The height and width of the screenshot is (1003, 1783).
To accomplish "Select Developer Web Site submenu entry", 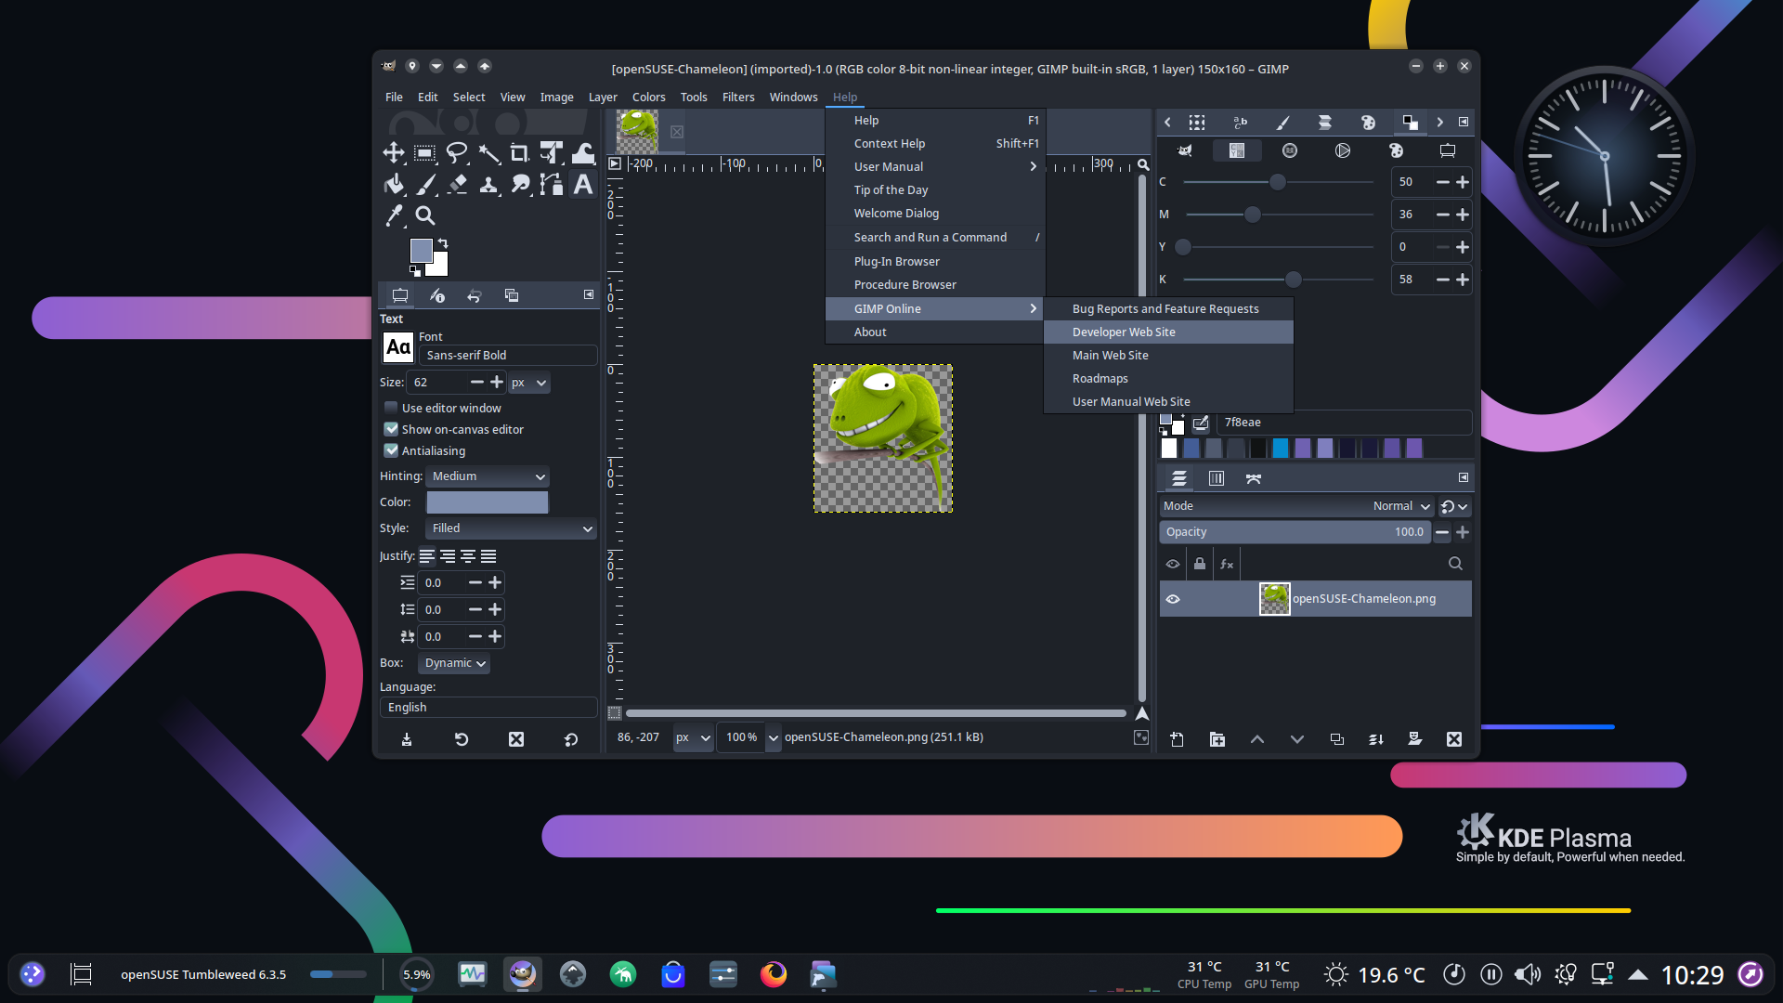I will pyautogui.click(x=1168, y=332).
